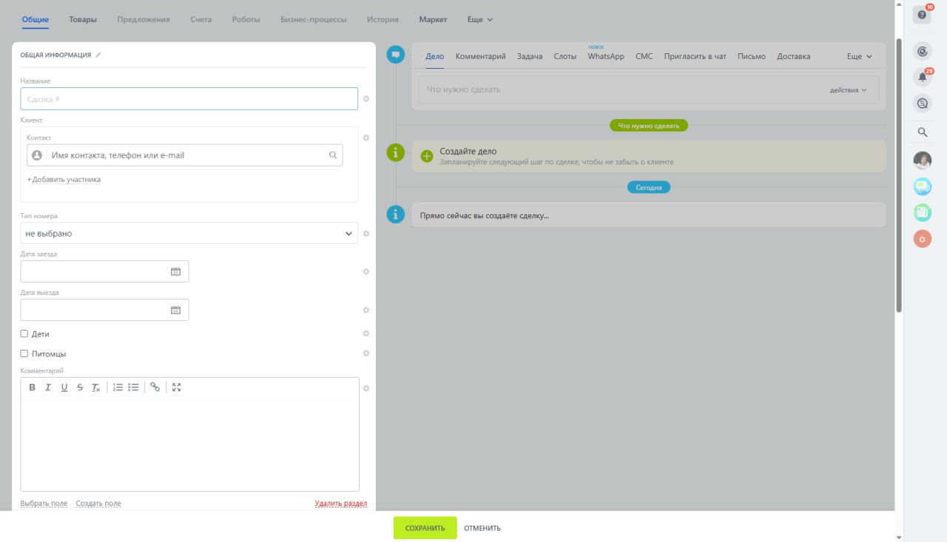947x542 pixels.
Task: Click the ОТМЕНИТЬ button
Action: (482, 528)
